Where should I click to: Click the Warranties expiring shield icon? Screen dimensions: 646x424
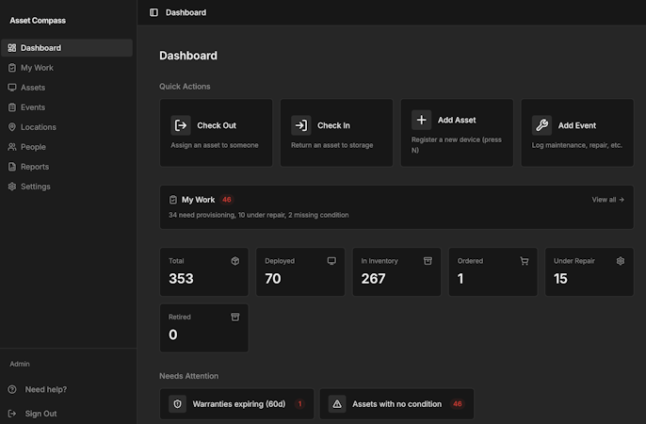(178, 404)
